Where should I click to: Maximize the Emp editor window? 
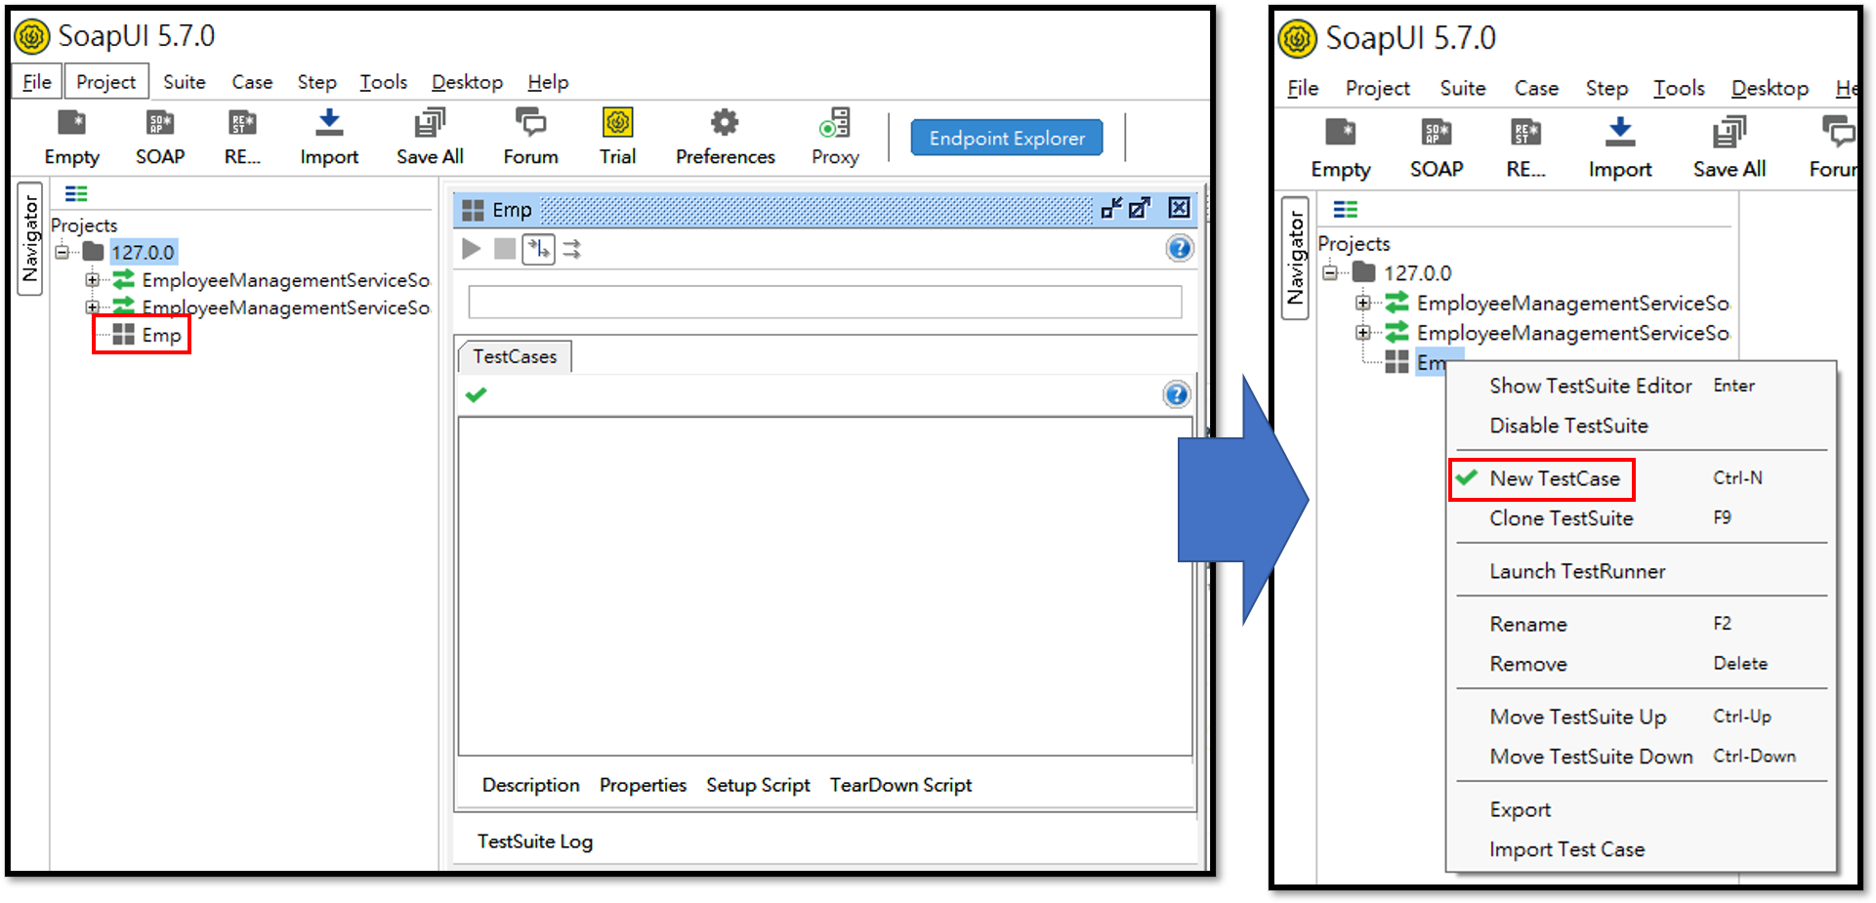(x=1140, y=208)
